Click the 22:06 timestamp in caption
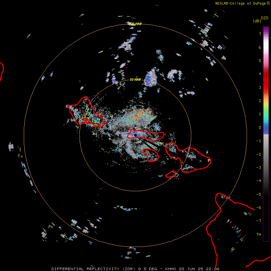This screenshot has width=271, height=271. (213, 269)
